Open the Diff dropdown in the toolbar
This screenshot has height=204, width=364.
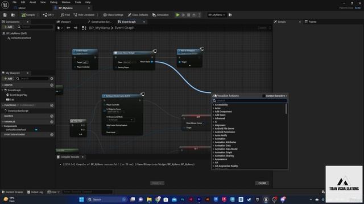[48, 15]
